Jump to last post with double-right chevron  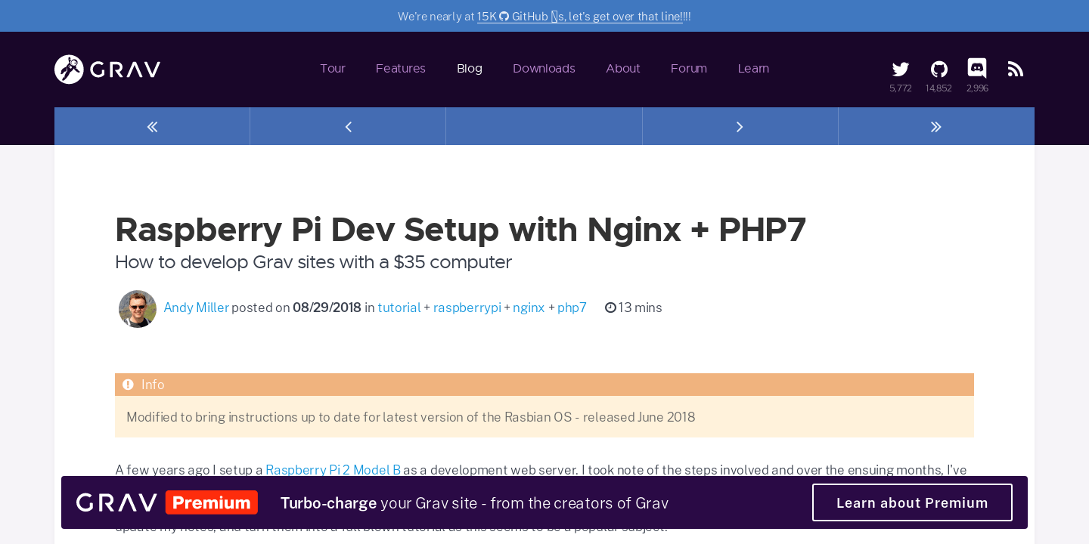pyautogui.click(x=935, y=127)
